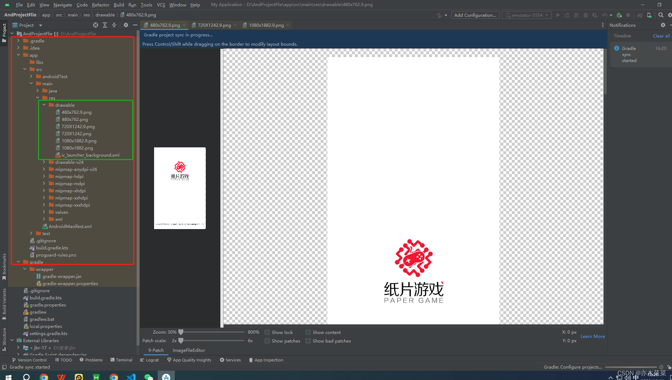The image size is (672, 380).
Task: Click the 480x762.9.png image preview thumbnail
Action: coord(180,188)
